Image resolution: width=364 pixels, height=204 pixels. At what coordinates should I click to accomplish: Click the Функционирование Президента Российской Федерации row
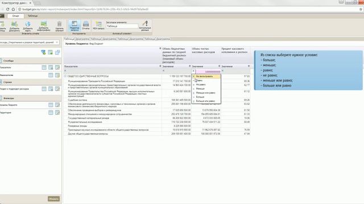click(x=157, y=81)
